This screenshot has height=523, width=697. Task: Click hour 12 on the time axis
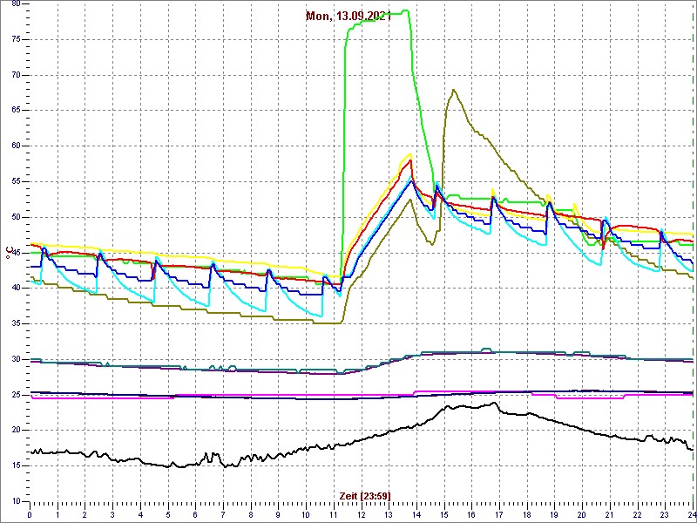click(361, 513)
